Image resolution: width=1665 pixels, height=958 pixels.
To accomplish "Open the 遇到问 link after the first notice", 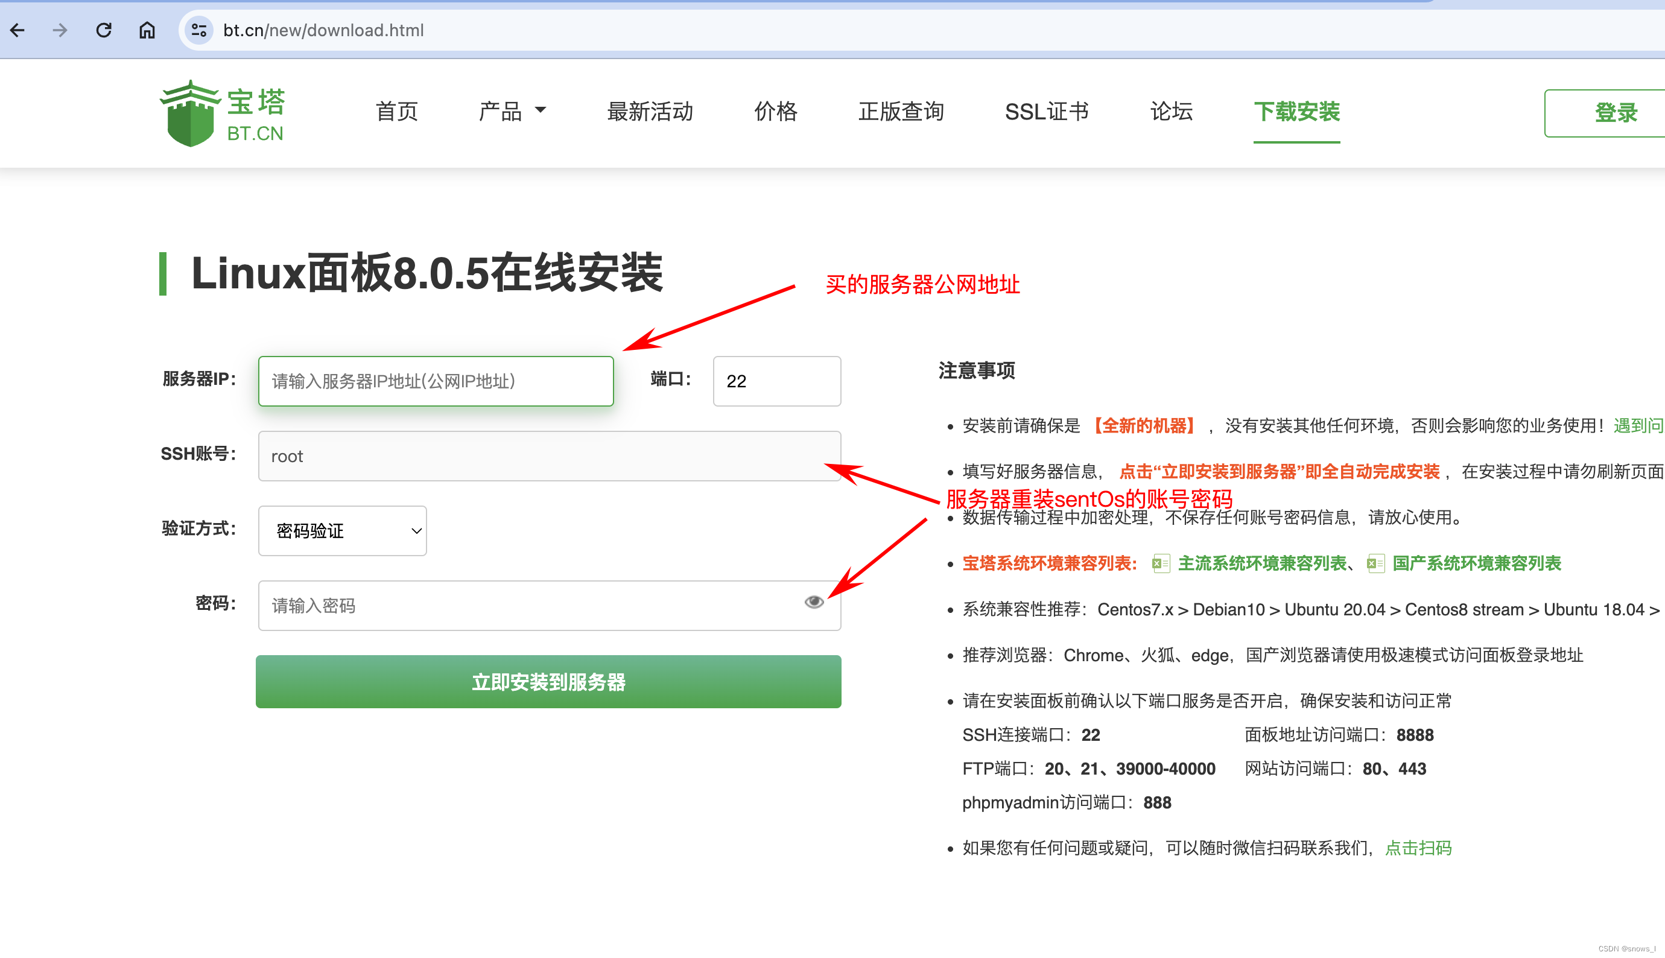I will [1638, 426].
